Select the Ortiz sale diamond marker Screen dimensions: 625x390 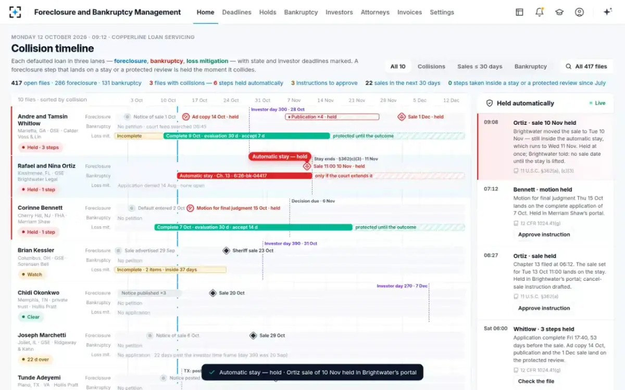click(307, 166)
